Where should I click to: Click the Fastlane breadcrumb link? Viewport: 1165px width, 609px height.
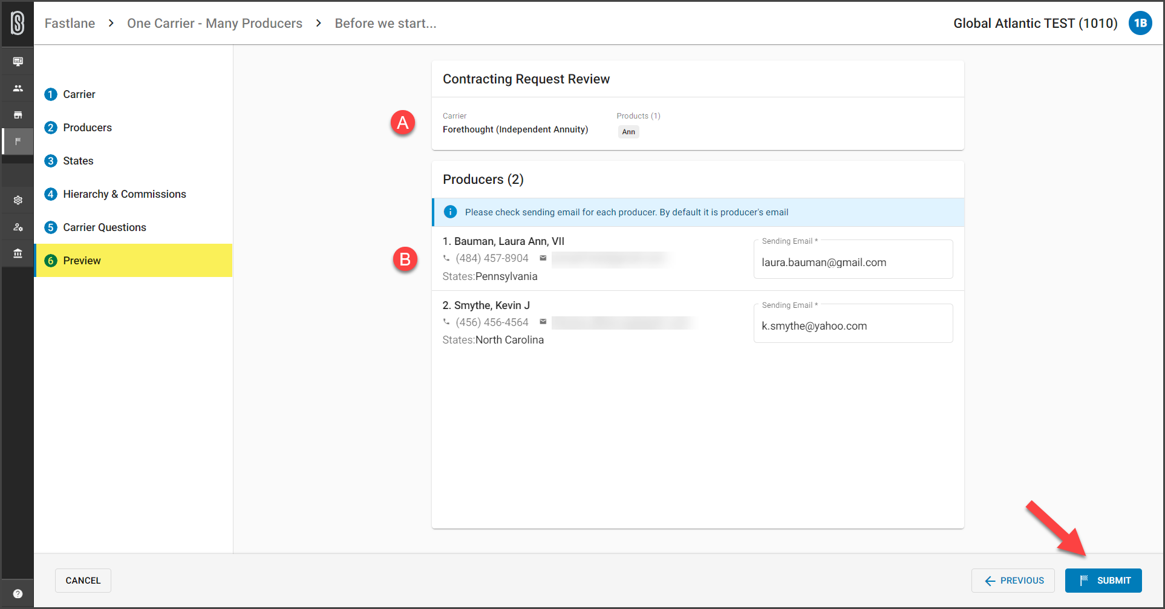70,24
